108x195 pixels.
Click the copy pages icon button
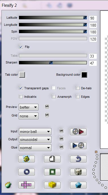(x=52, y=159)
